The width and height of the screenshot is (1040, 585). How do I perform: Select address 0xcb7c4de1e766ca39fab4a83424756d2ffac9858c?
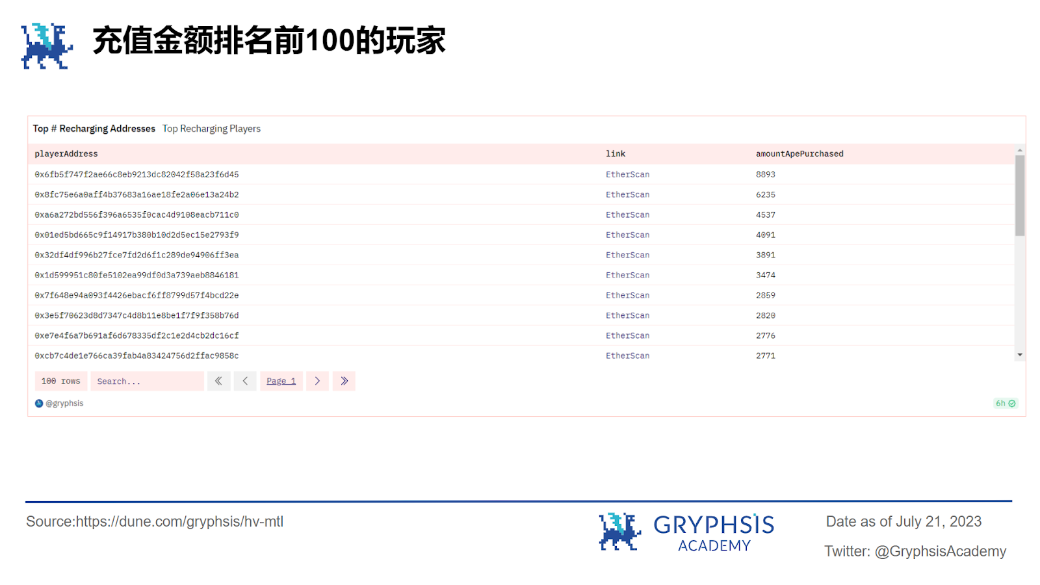(x=136, y=356)
